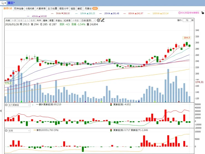This screenshot has height=154, width=205.
Task: Switch to 個股分析 tab
Action: pyautogui.click(x=64, y=9)
